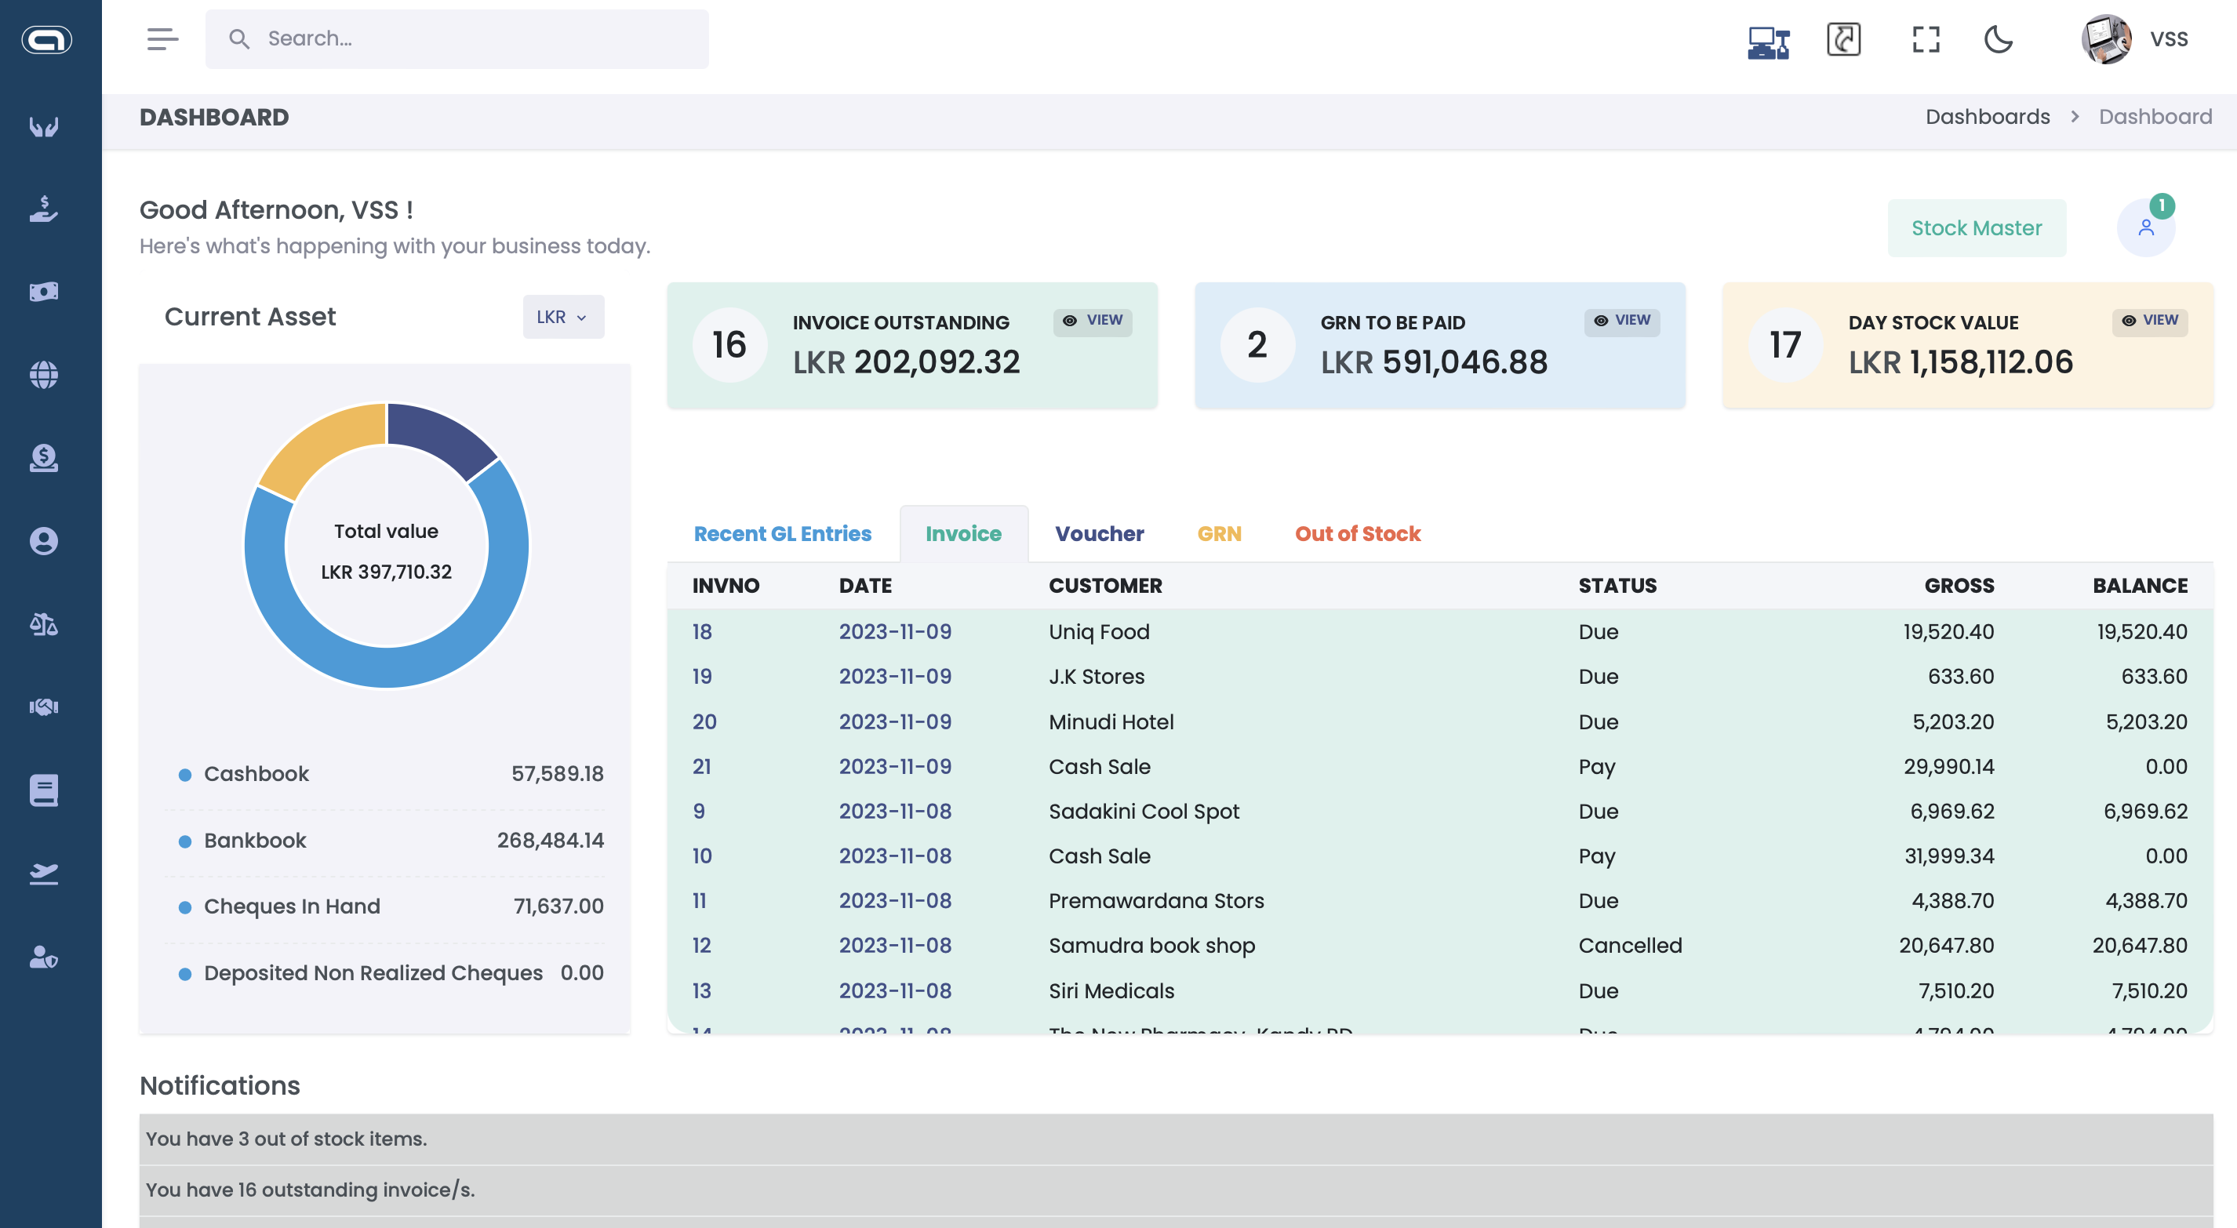This screenshot has height=1228, width=2237.
Task: Select the Out of Stock tab
Action: click(1357, 533)
